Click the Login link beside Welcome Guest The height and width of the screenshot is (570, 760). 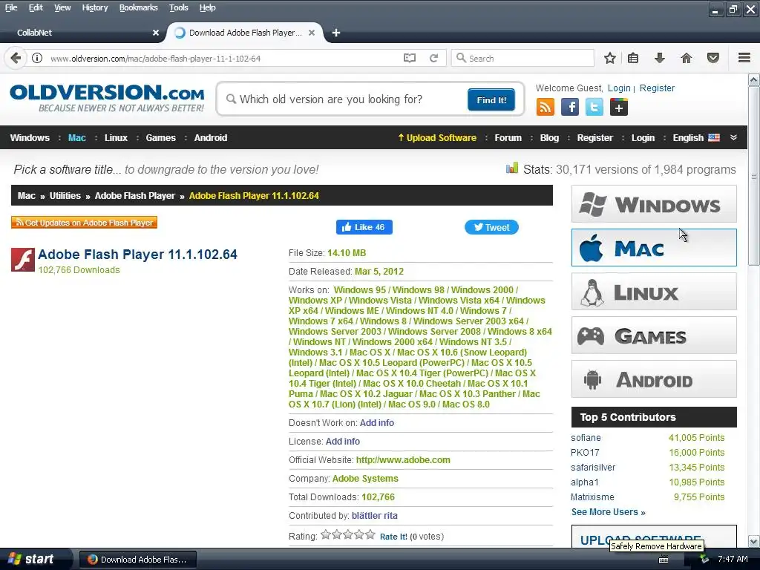[619, 88]
